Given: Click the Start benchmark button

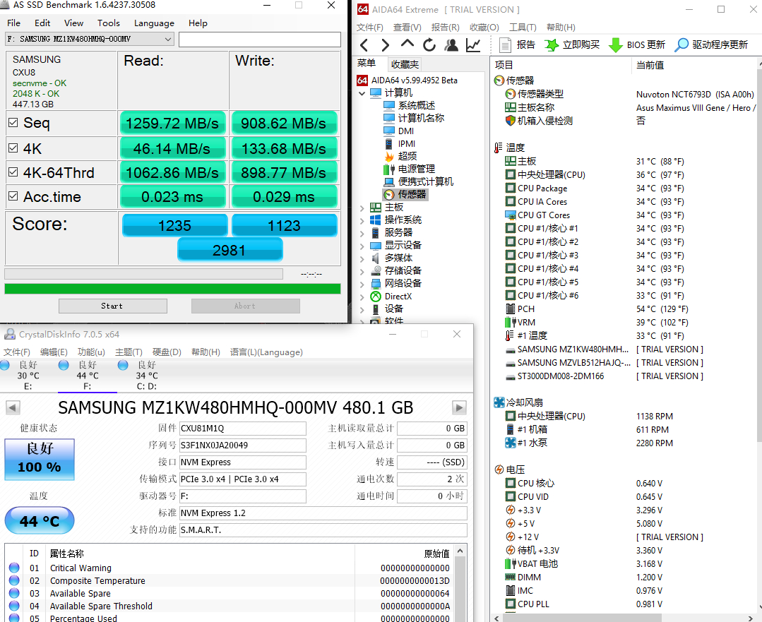Looking at the screenshot, I should click(113, 306).
